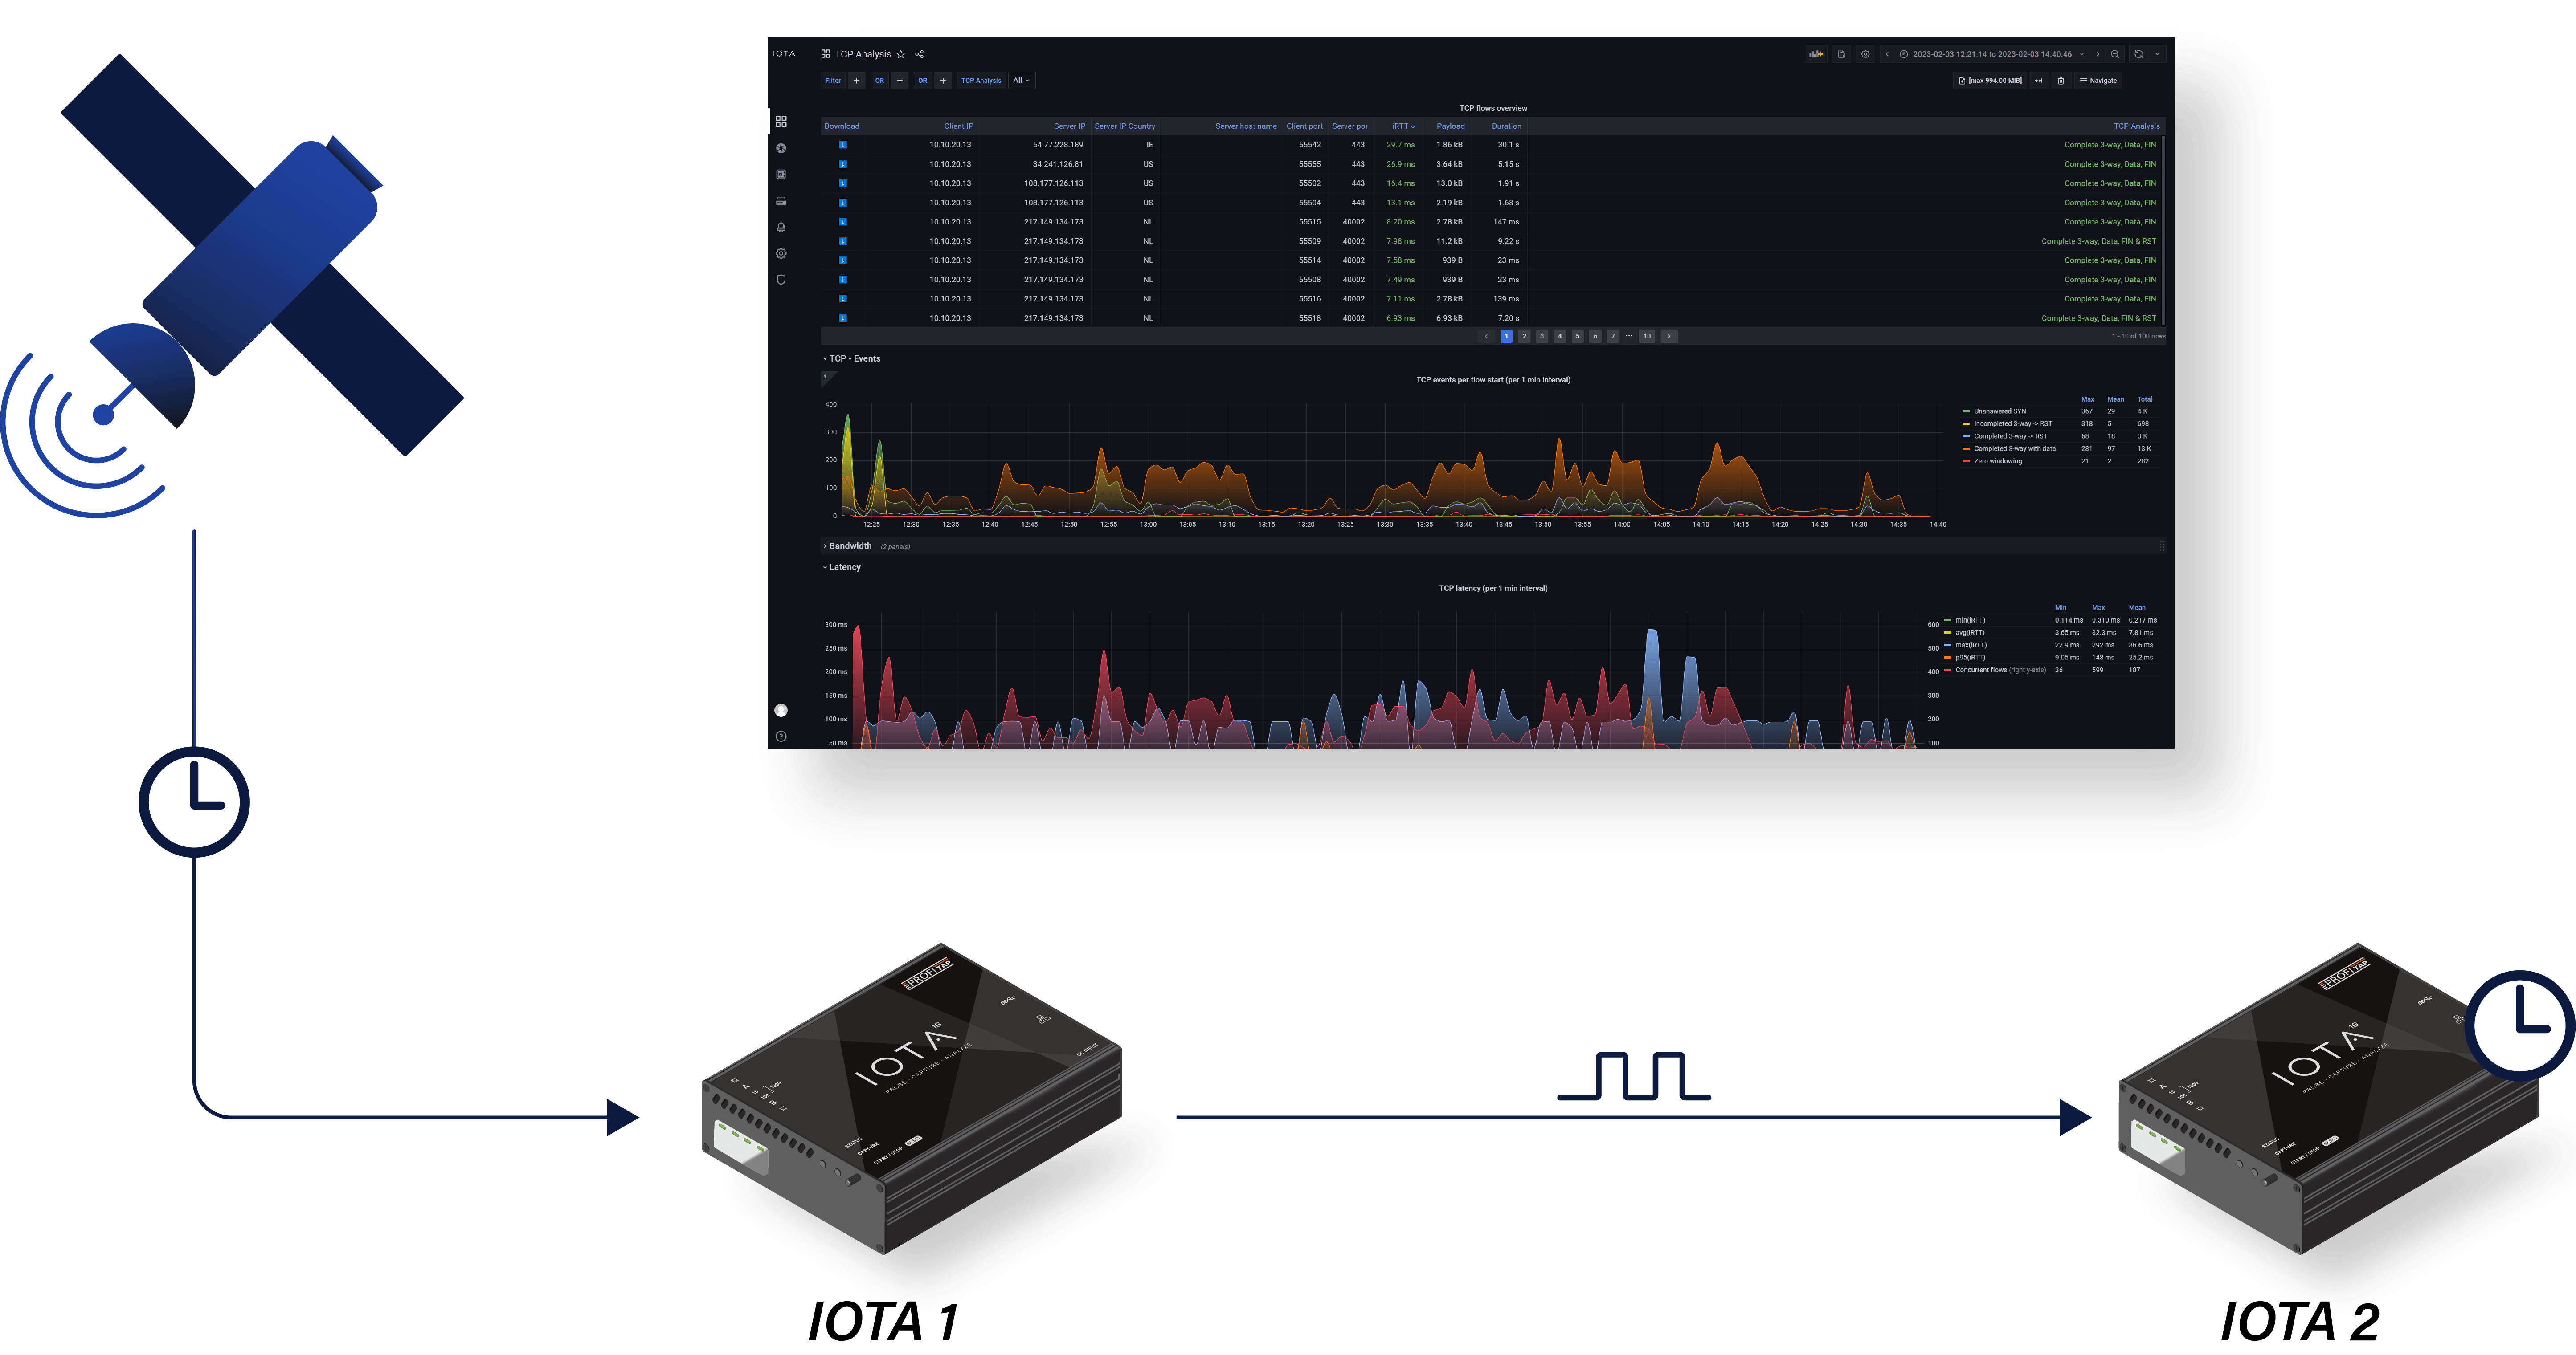This screenshot has width=2576, height=1355.
Task: Click the refresh dashboard icon
Action: pos(2138,54)
